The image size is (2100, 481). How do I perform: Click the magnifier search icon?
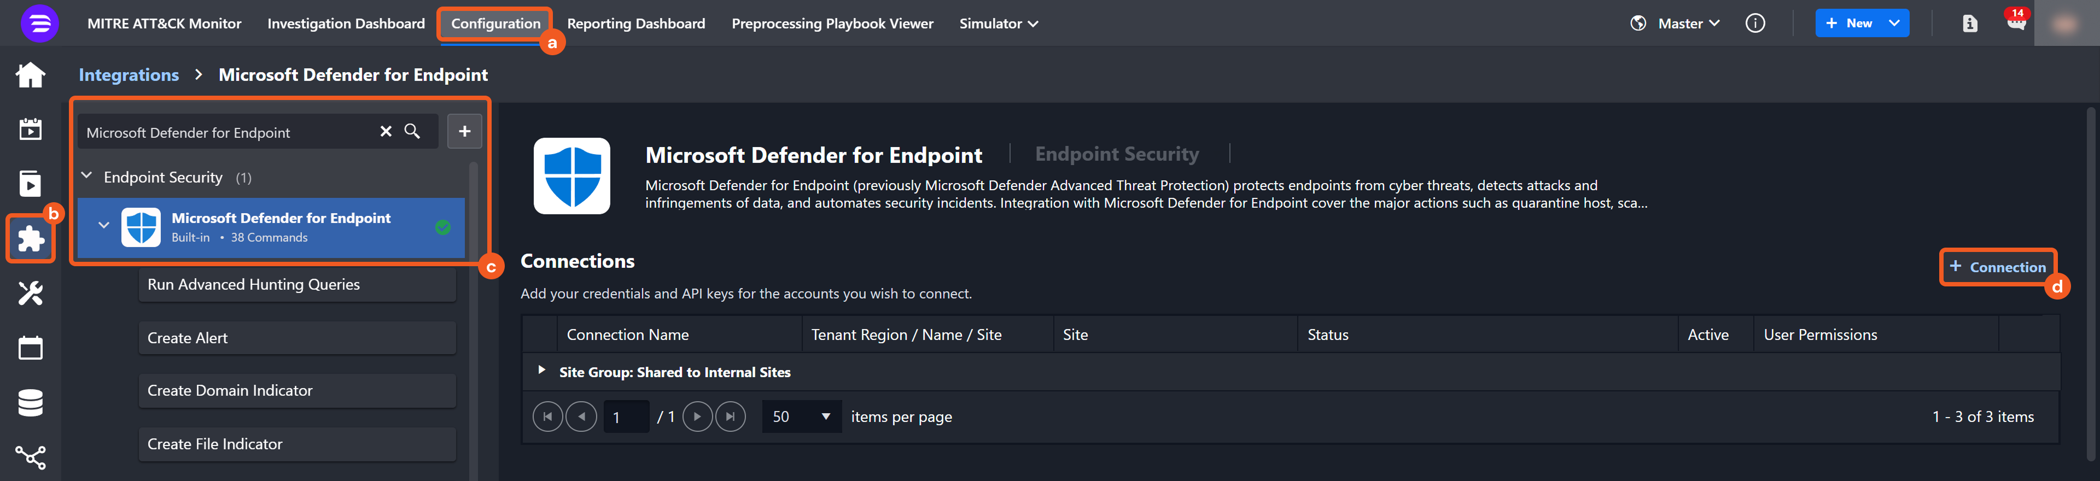click(412, 131)
